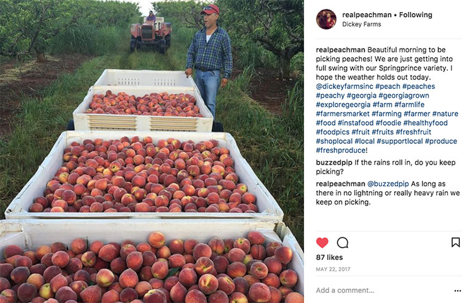This screenshot has height=303, width=473.
Task: Open realpeachman profile picture avatar
Action: click(x=326, y=19)
